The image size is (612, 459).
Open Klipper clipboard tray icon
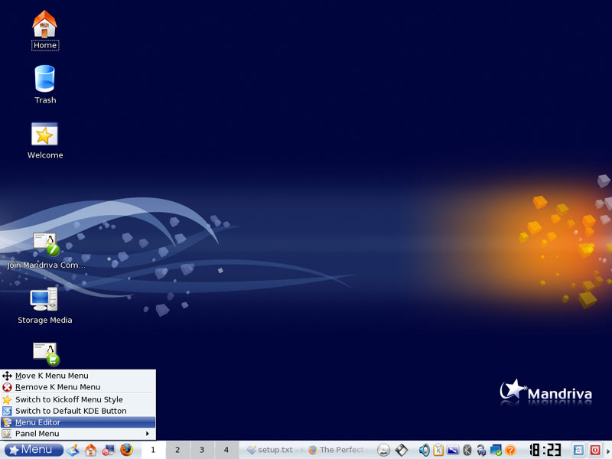[x=438, y=450]
